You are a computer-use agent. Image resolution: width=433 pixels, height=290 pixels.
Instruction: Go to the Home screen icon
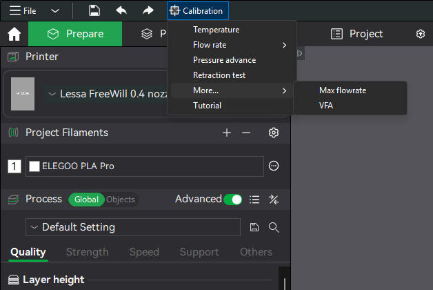[x=14, y=34]
